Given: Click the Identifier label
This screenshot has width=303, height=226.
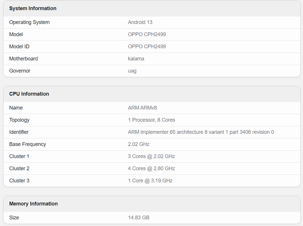Looking at the screenshot, I should pos(19,132).
